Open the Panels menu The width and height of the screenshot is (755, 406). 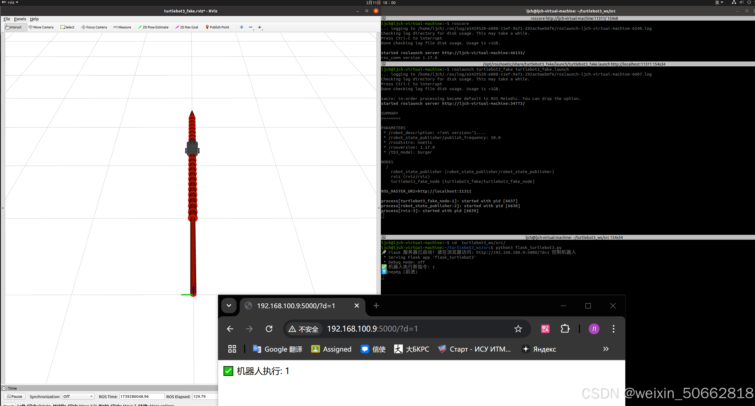pyautogui.click(x=20, y=19)
